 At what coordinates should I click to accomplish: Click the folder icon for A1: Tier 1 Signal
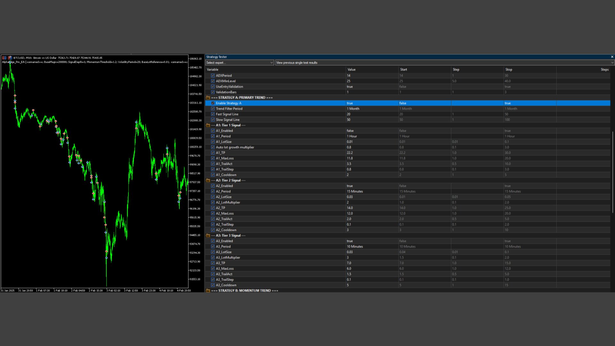pos(208,125)
